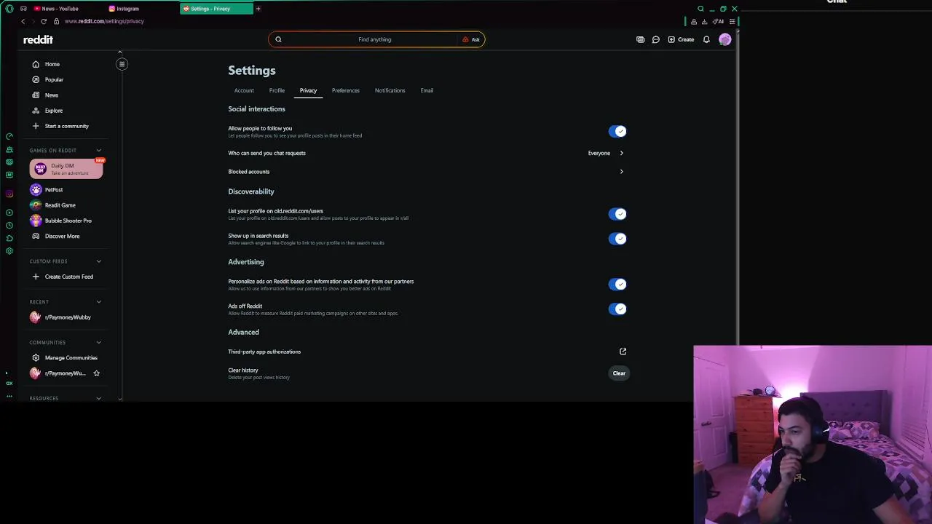Click the site lock icon
This screenshot has width=932, height=524.
pyautogui.click(x=56, y=21)
